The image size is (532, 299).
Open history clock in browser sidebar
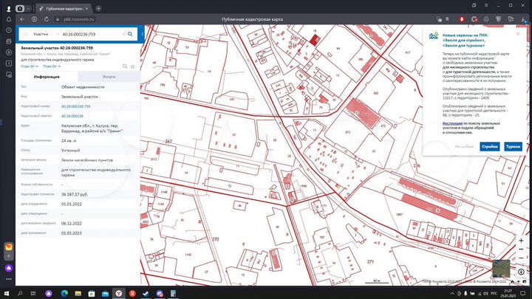[9, 30]
